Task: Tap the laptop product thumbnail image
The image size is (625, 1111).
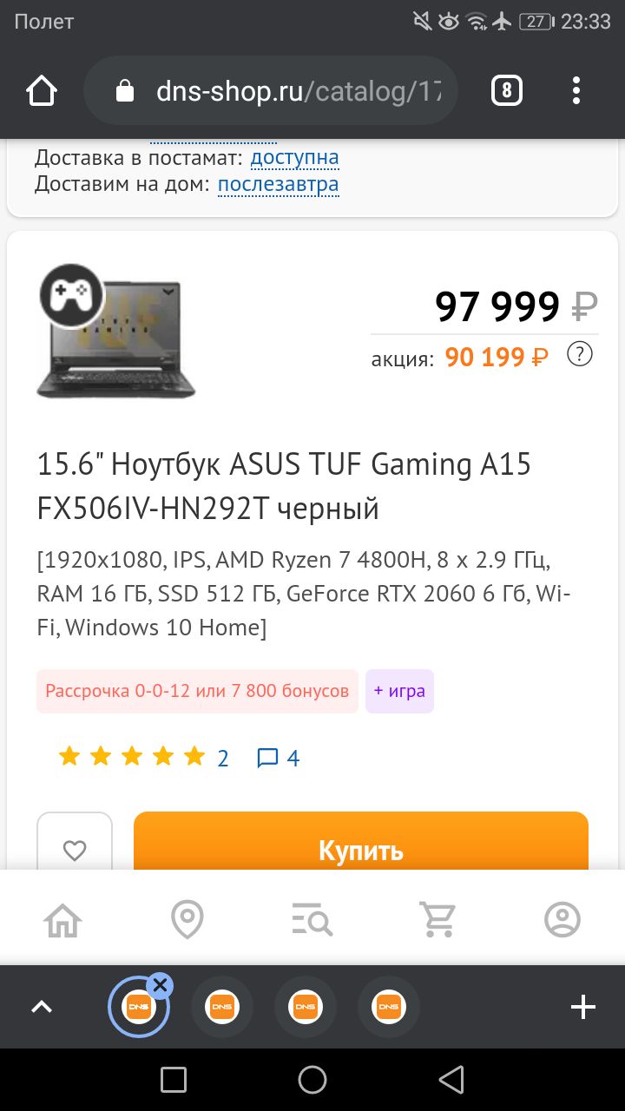Action: (x=116, y=334)
